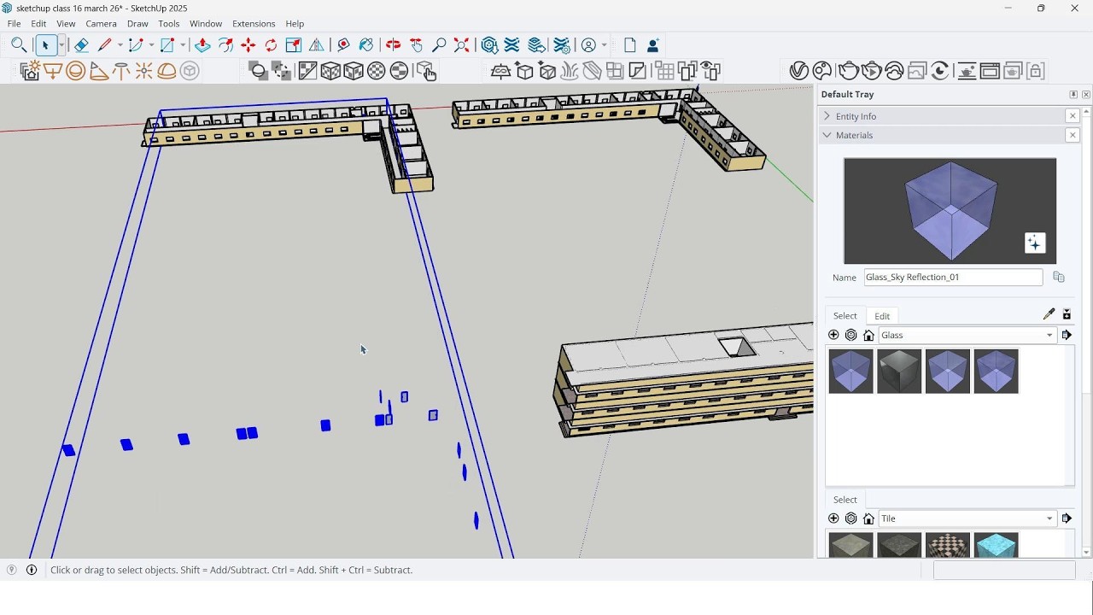Open the Rectangle tool variants dropdown
Viewport: 1093px width, 615px height.
pos(183,45)
